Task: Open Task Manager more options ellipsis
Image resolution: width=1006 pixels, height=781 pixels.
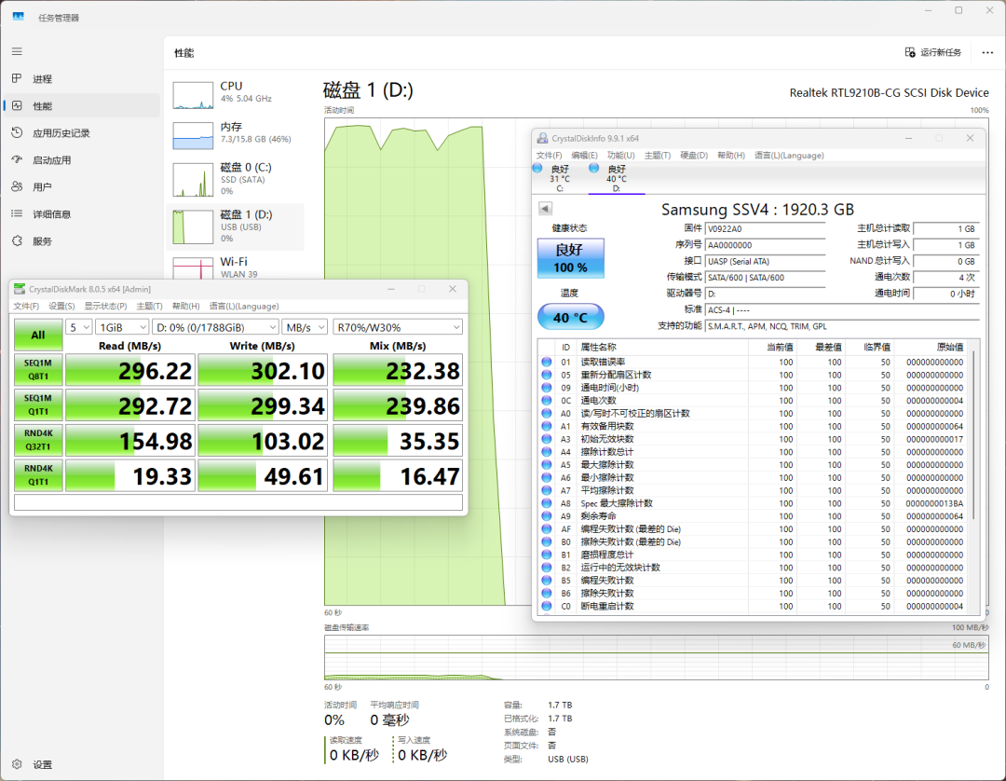Action: point(987,52)
